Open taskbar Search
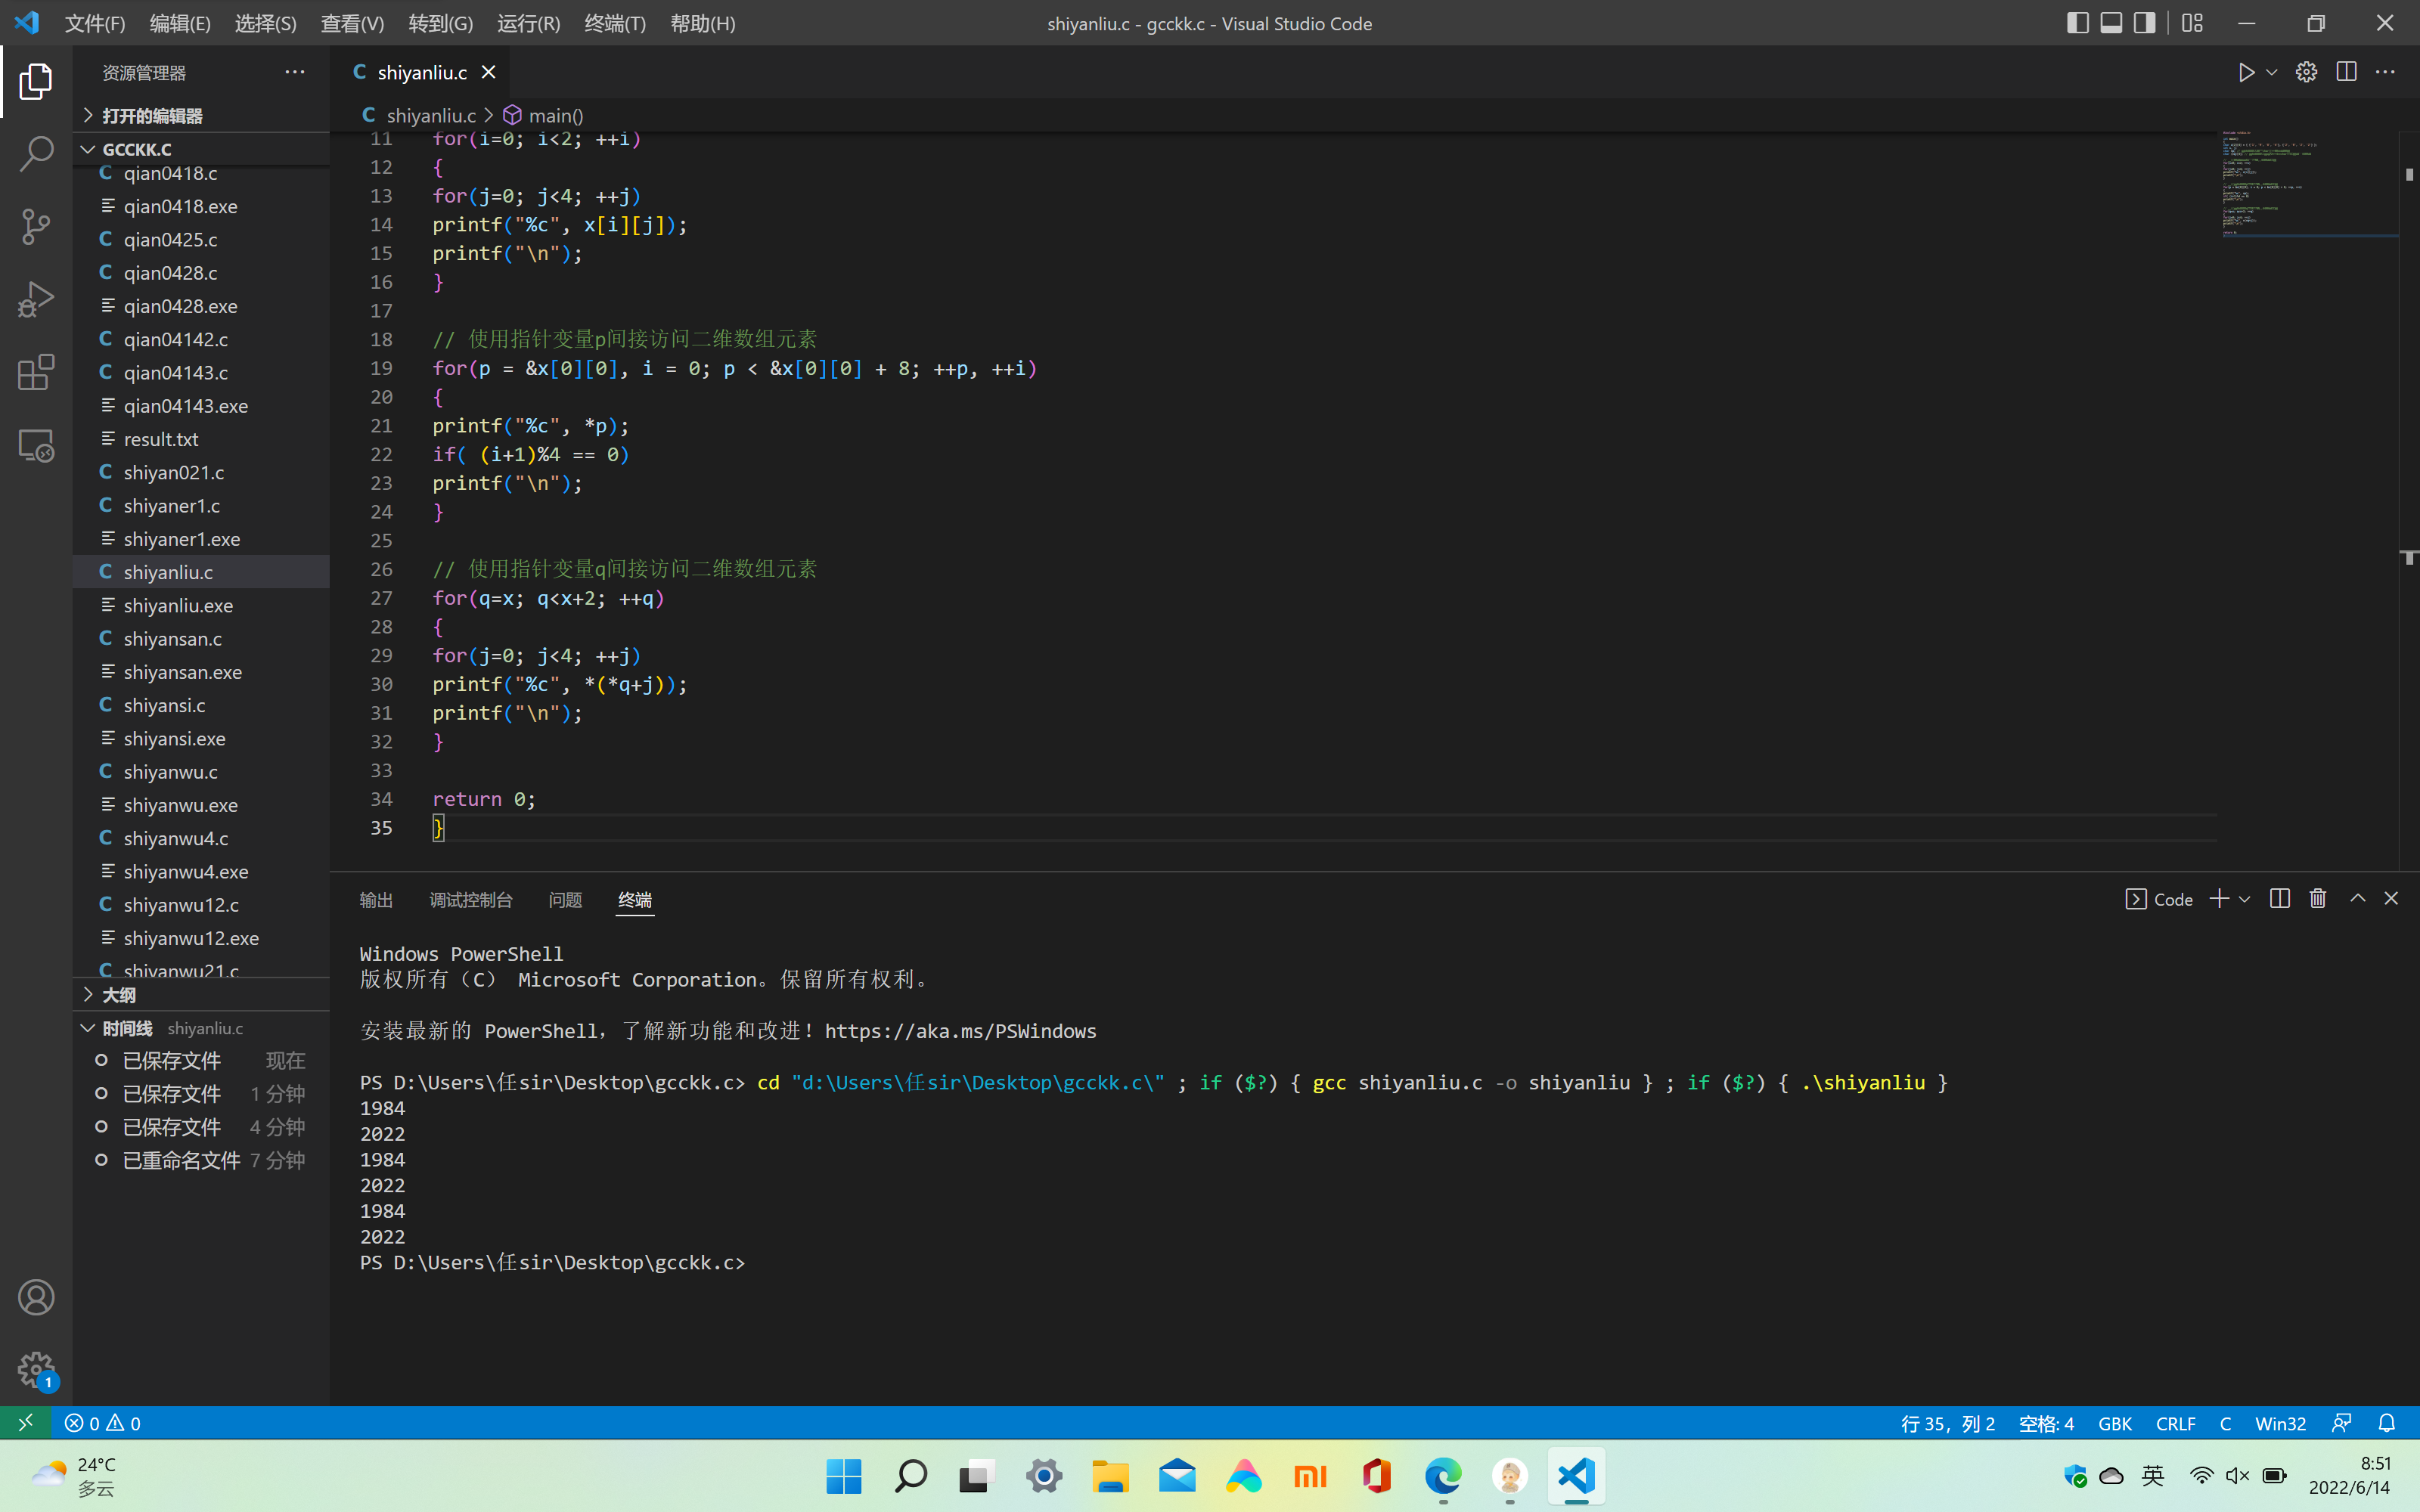Screen dimensions: 2420x1512 [910, 1476]
